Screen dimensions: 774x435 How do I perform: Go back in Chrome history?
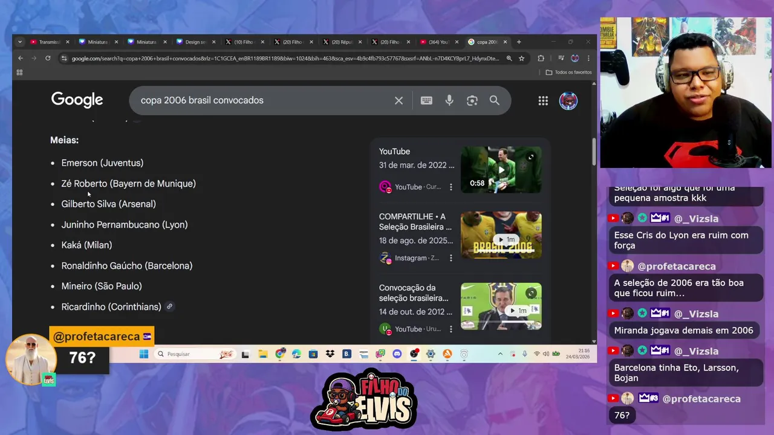click(x=21, y=58)
